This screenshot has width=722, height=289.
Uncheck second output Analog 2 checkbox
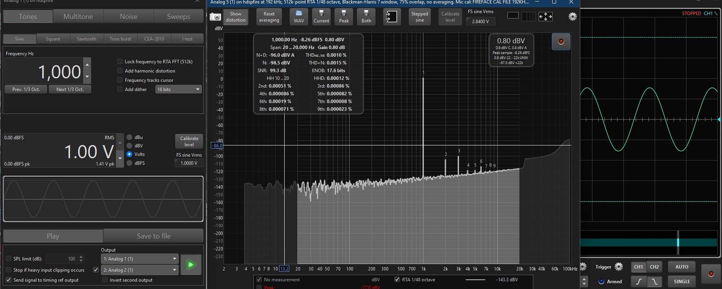tap(96, 270)
